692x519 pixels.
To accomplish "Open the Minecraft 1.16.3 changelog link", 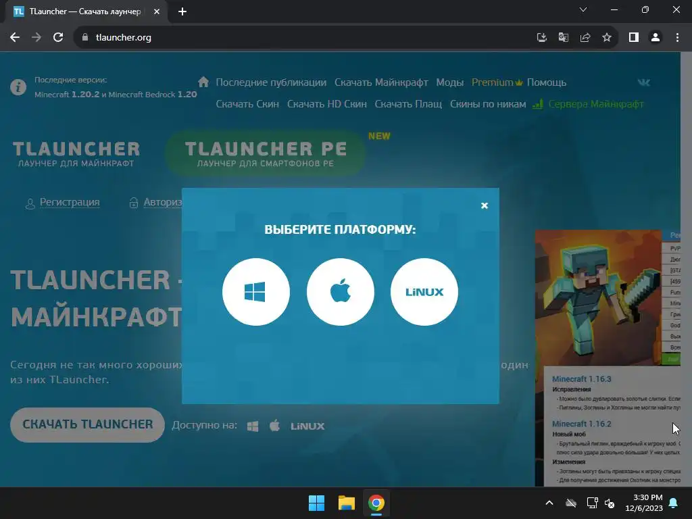I will click(x=582, y=379).
